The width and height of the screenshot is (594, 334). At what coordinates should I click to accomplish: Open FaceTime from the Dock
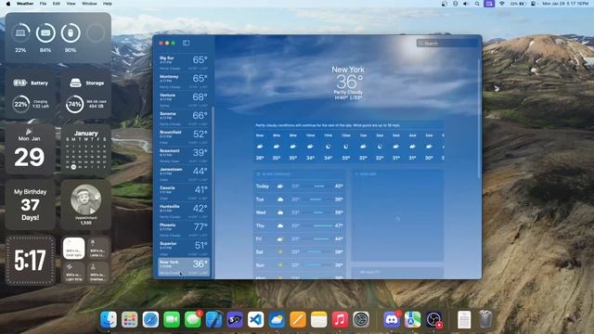(x=172, y=319)
